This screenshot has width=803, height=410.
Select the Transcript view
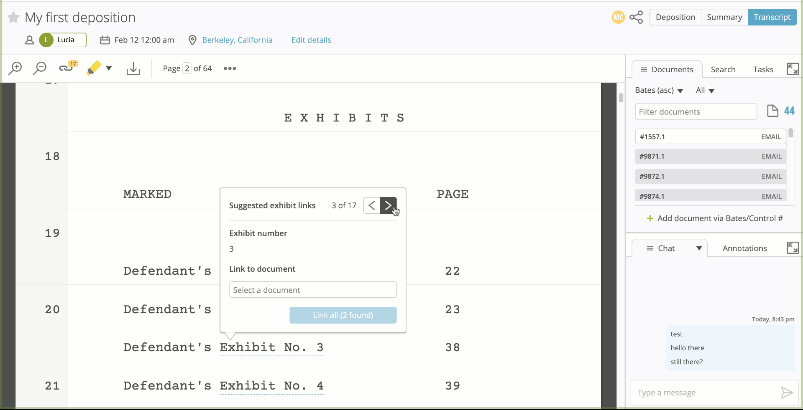pos(772,17)
